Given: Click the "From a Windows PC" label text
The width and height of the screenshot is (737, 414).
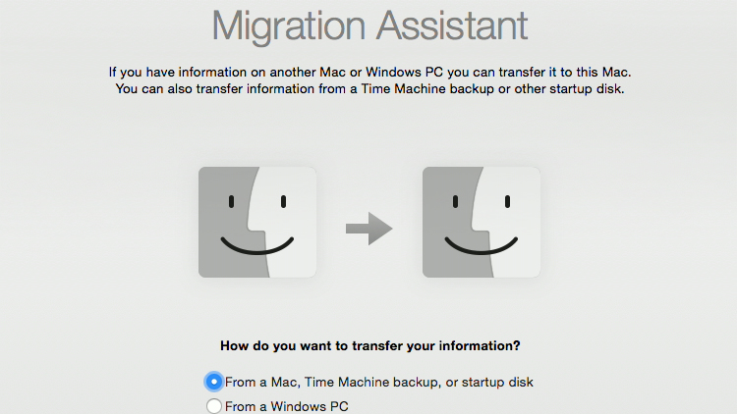Looking at the screenshot, I should click(287, 406).
